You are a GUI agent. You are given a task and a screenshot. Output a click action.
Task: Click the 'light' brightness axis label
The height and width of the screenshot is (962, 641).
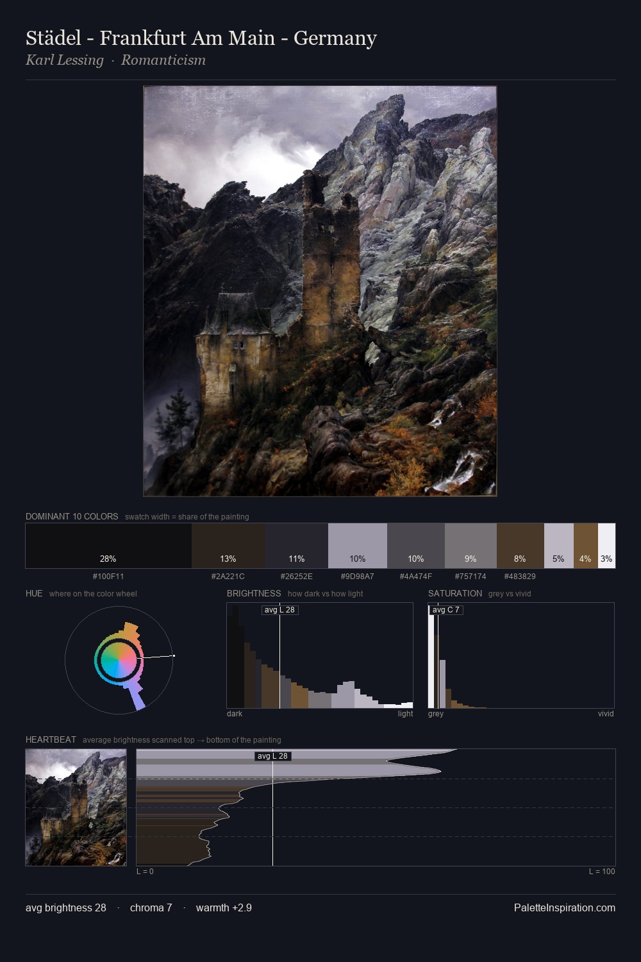click(405, 714)
